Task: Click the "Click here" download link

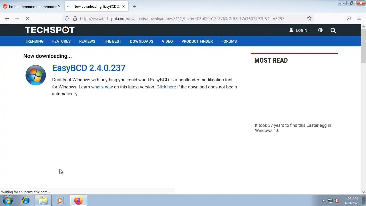Action: coord(166,87)
